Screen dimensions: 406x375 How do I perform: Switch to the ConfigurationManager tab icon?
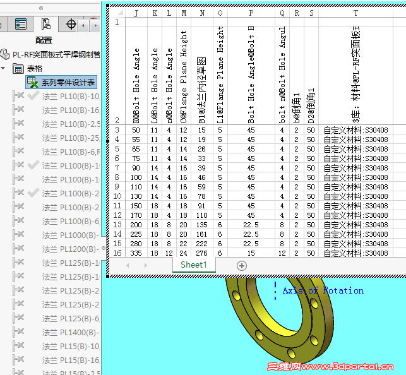(45, 25)
